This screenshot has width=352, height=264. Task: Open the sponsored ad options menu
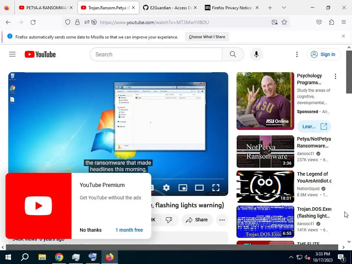[335, 76]
